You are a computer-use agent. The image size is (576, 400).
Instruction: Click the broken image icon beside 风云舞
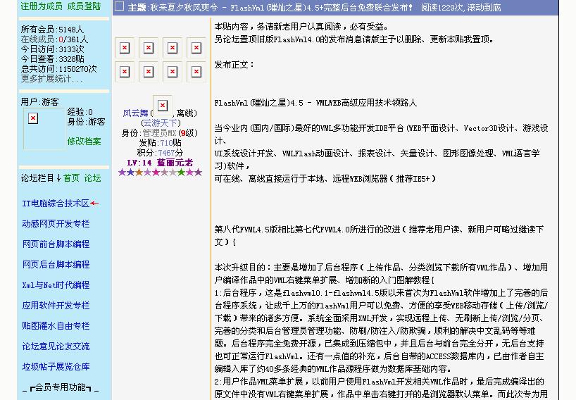[163, 106]
